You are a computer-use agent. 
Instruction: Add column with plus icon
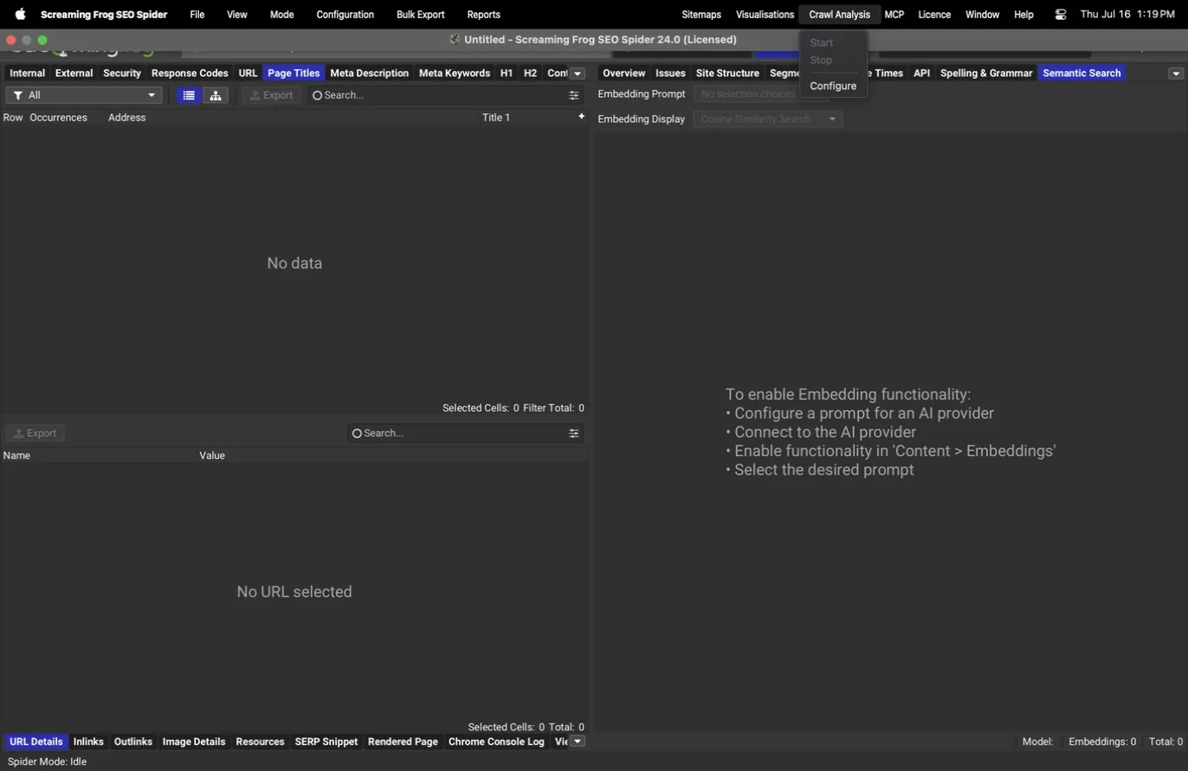[581, 117]
